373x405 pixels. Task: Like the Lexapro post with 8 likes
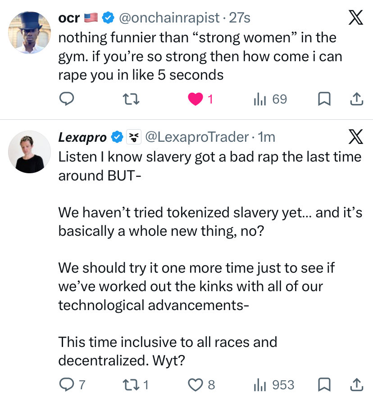coord(201,385)
